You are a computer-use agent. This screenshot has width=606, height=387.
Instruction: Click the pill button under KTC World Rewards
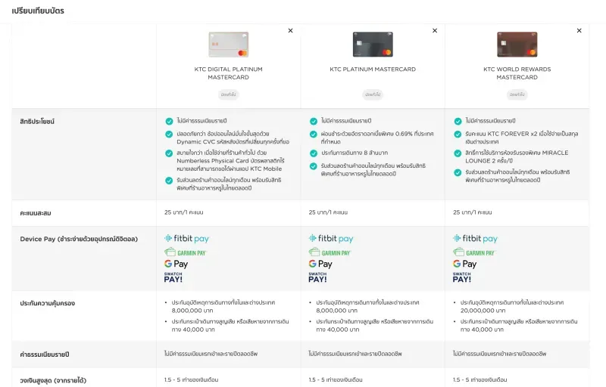pyautogui.click(x=517, y=94)
